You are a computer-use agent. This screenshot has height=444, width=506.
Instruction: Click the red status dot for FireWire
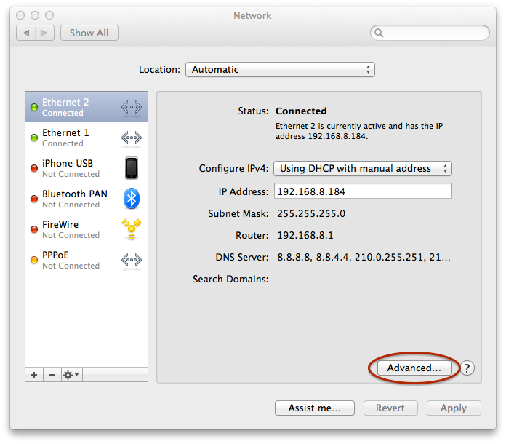coord(34,229)
